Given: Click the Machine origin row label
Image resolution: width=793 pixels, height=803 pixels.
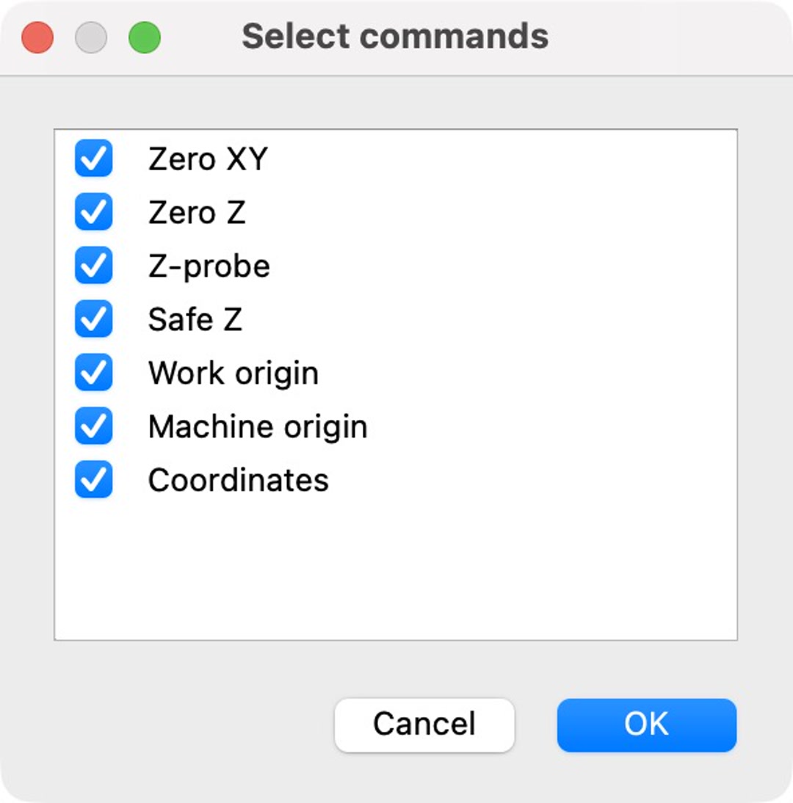Looking at the screenshot, I should [x=257, y=426].
